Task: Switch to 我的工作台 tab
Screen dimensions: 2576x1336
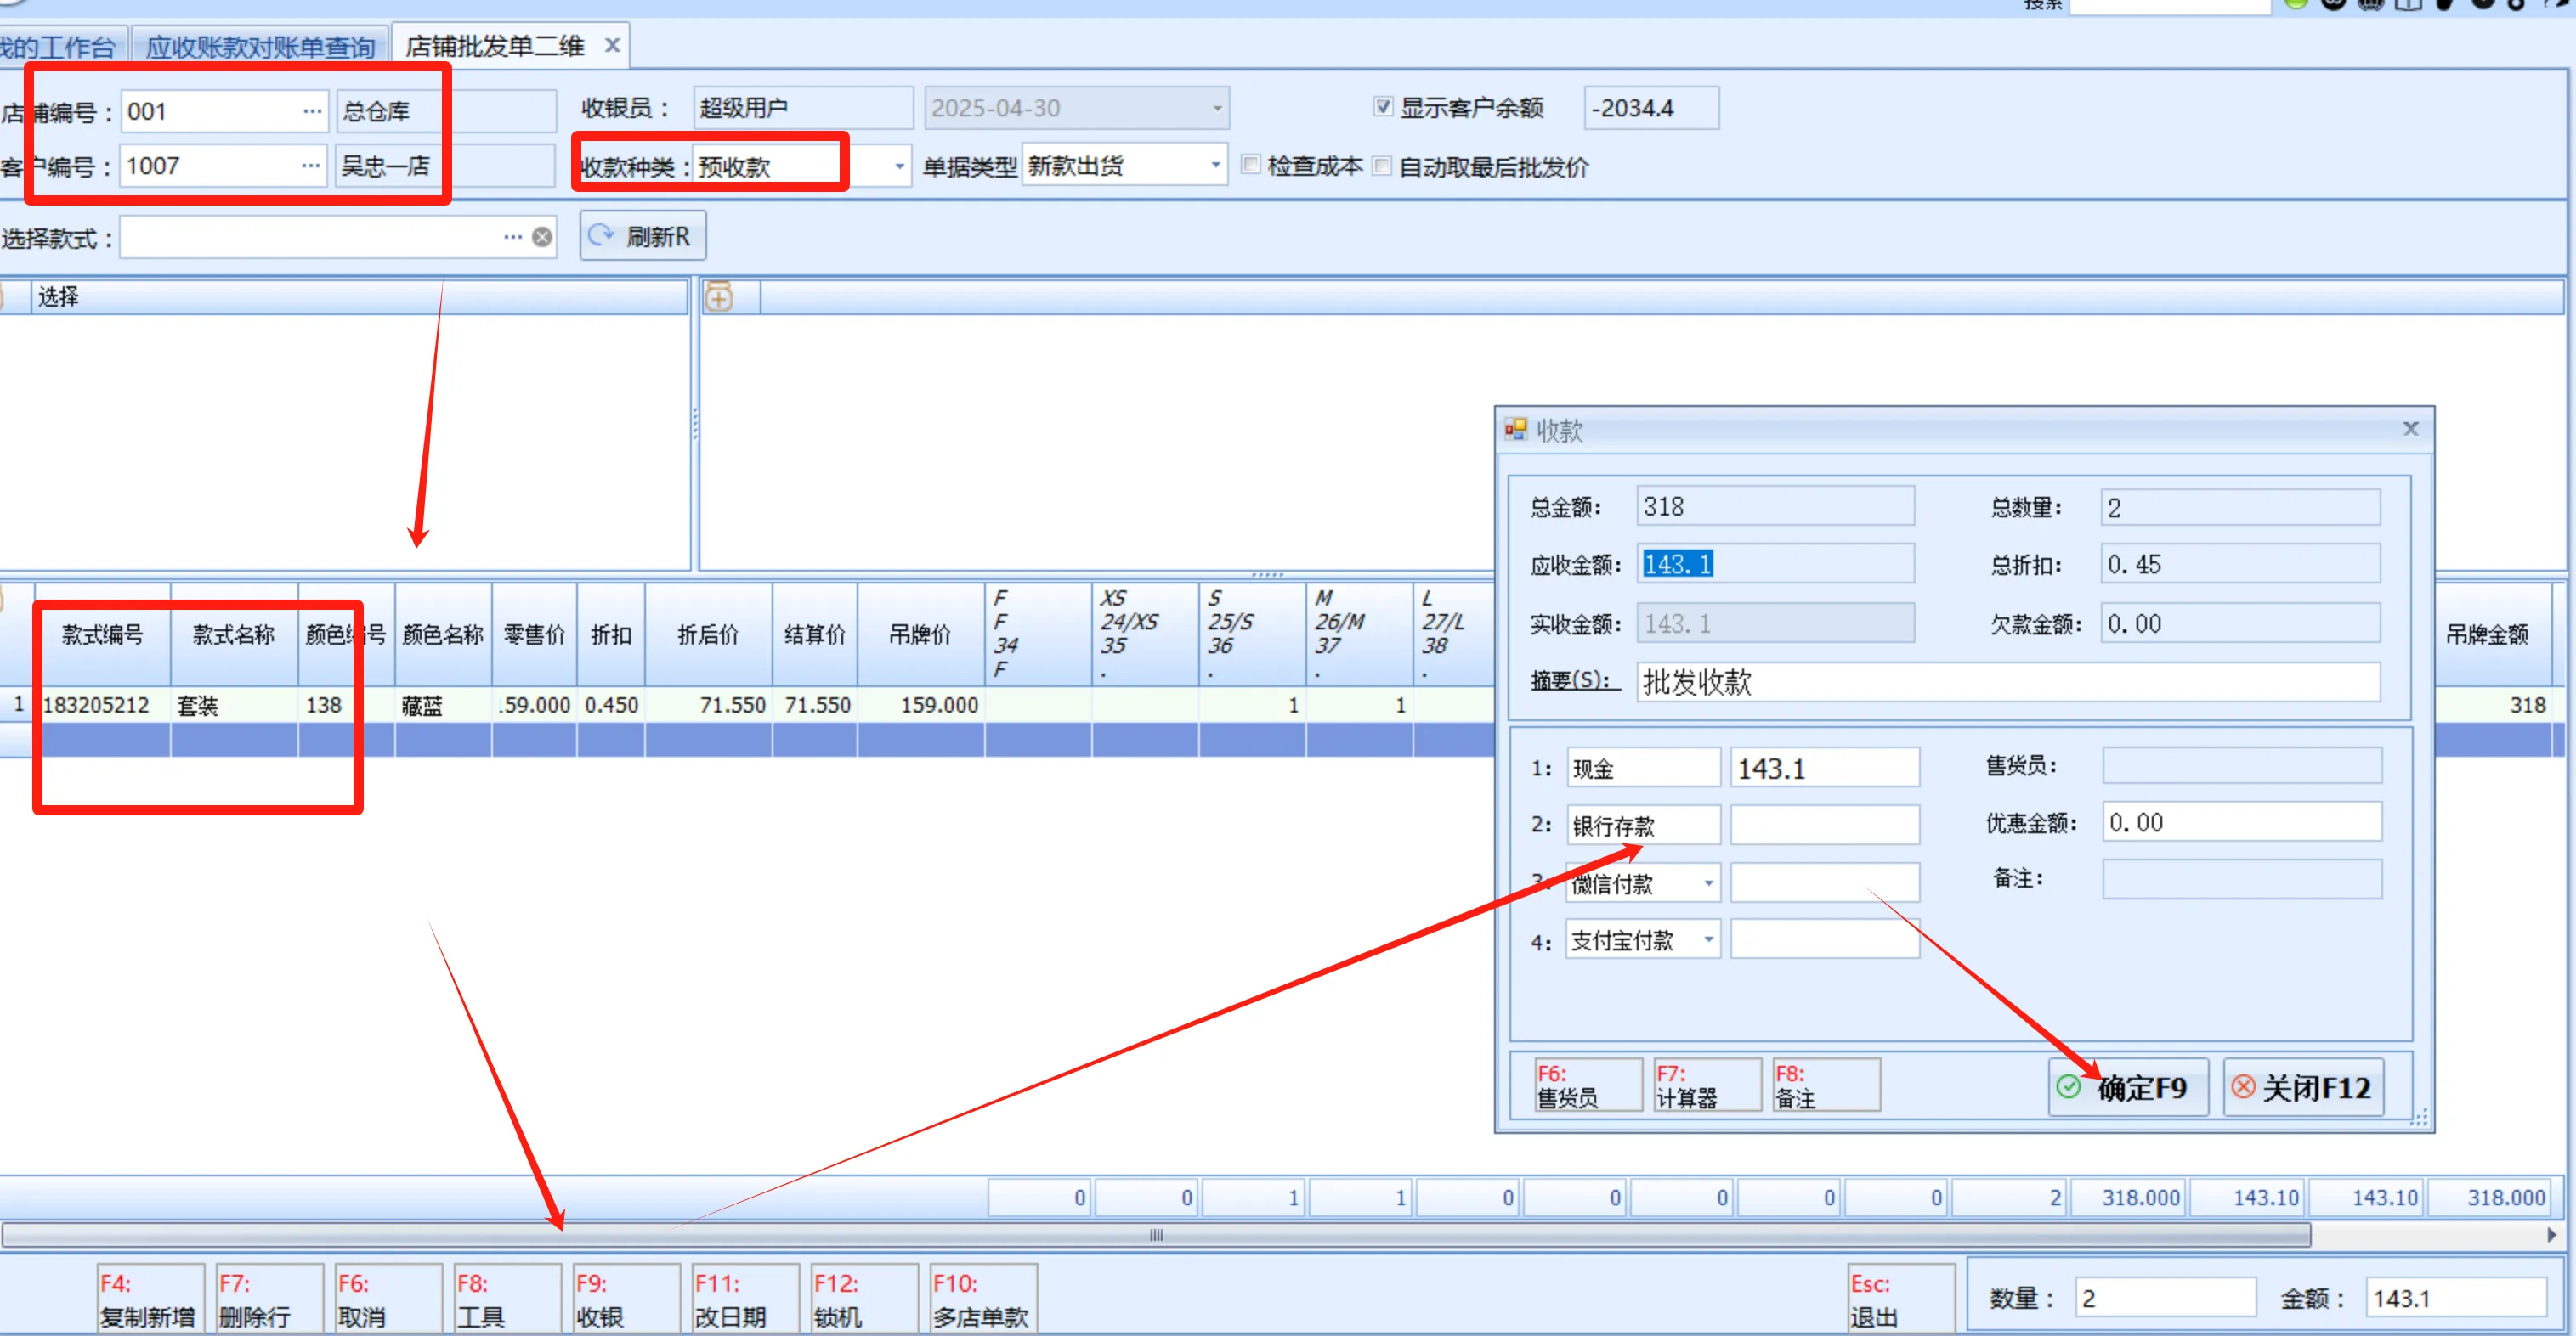Action: coord(58,46)
